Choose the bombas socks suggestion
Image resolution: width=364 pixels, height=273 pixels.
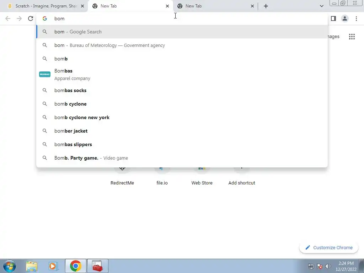tap(182, 90)
